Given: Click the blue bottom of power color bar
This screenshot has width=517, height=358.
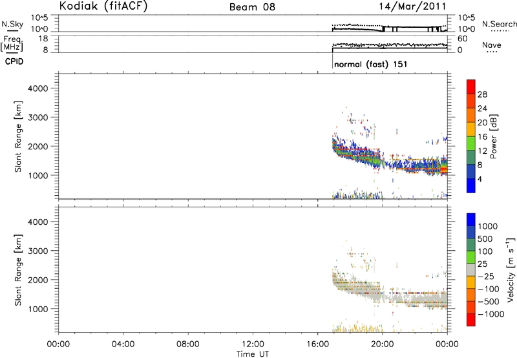Looking at the screenshot, I should [x=471, y=185].
